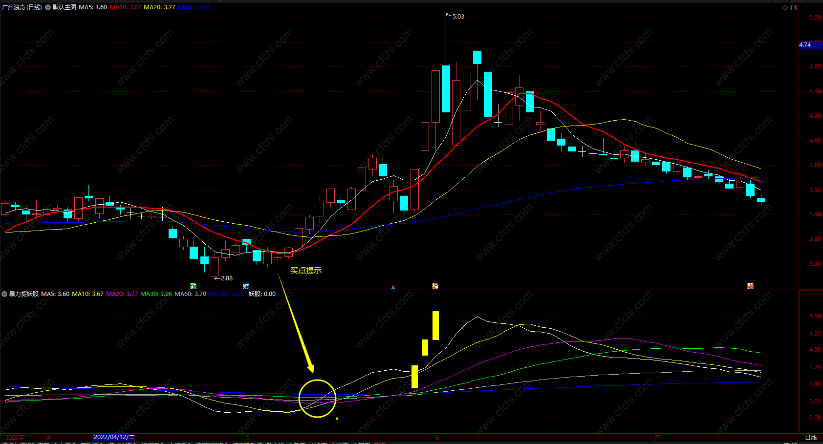Click the small red-blue arrow event marker
Image resolution: width=823 pixels, height=444 pixels.
coord(393,287)
